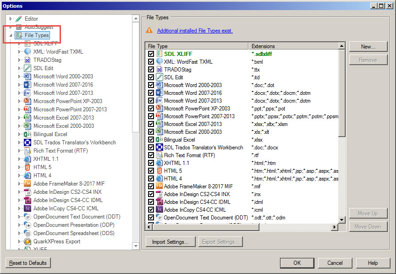The image size is (396, 274).
Task: Expand the TRADOStag tree node
Action: [19, 60]
